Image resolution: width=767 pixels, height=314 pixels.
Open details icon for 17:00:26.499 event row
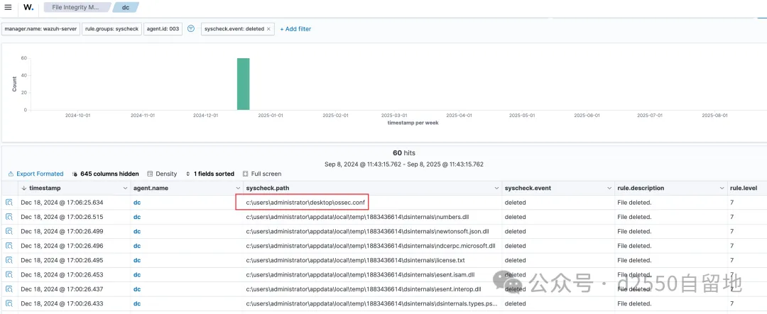[9, 231]
